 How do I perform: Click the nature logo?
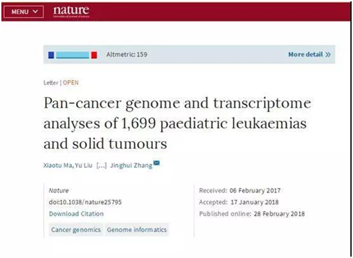(x=71, y=11)
